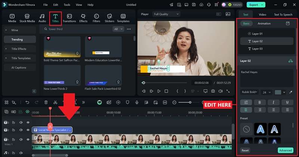Lock track 2 with the padlock

pos(13,130)
